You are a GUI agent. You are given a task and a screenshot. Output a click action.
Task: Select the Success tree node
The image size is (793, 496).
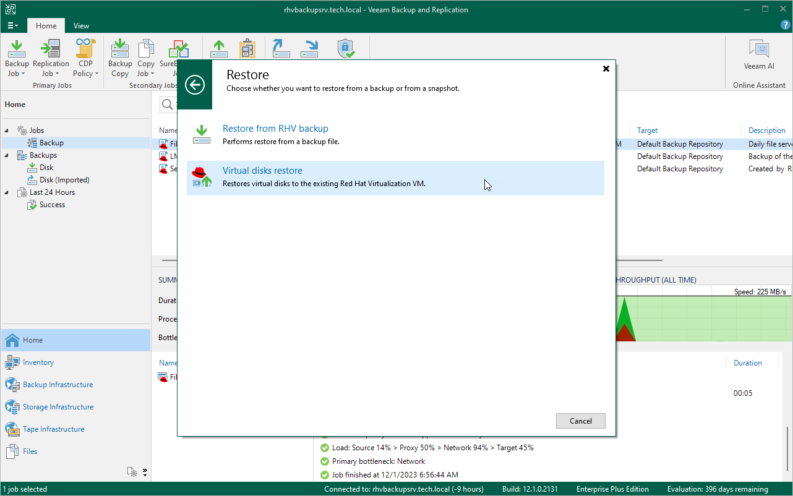[52, 205]
